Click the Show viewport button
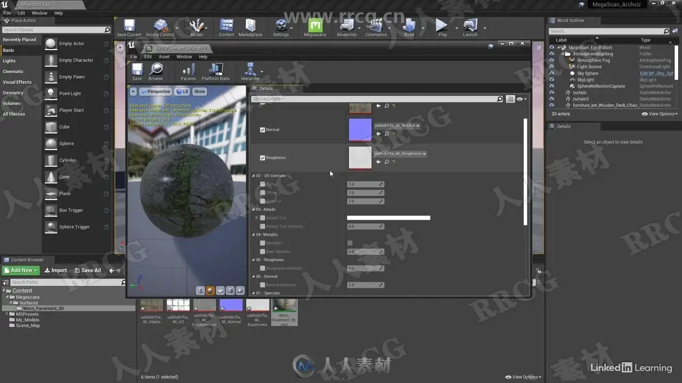Image resolution: width=682 pixels, height=383 pixels. point(199,91)
